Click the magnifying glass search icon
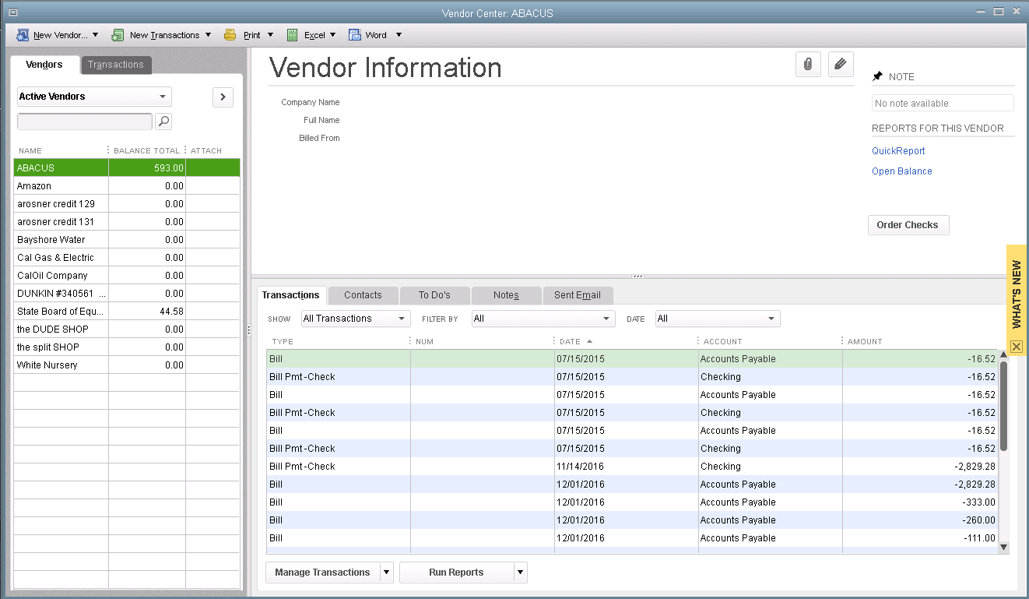 (163, 122)
